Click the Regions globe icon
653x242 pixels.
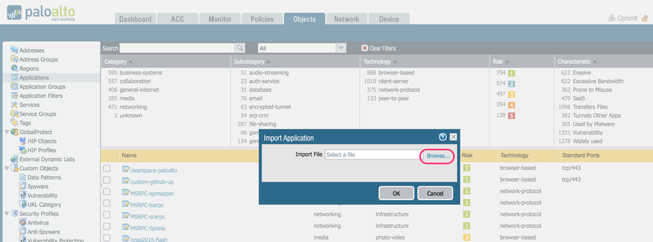[14, 68]
